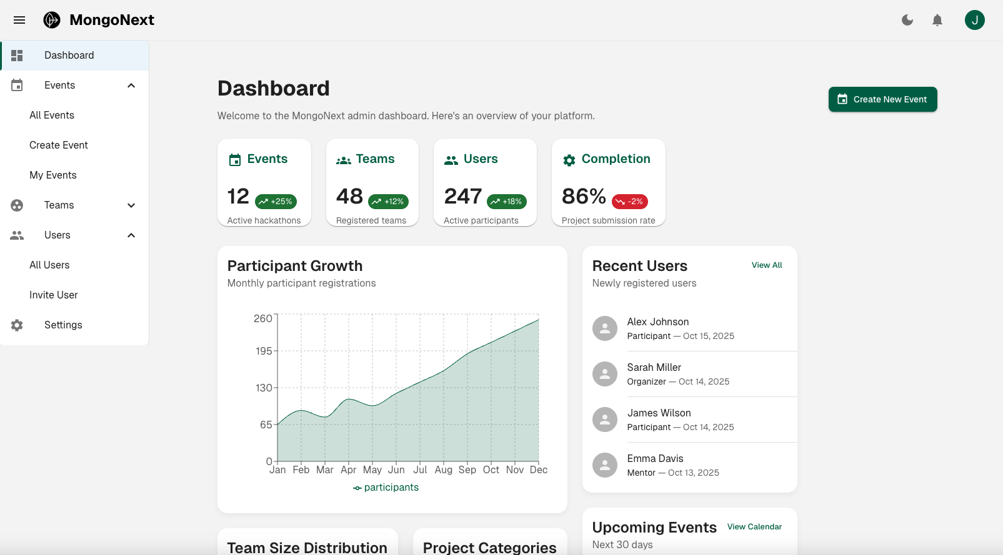The height and width of the screenshot is (555, 1003).
Task: Click the Settings gear icon in sidebar
Action: tap(17, 325)
